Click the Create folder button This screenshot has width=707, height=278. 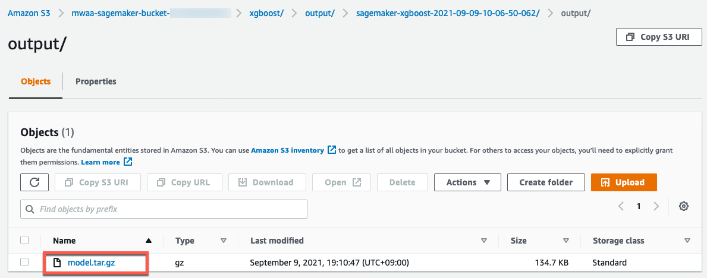click(546, 182)
